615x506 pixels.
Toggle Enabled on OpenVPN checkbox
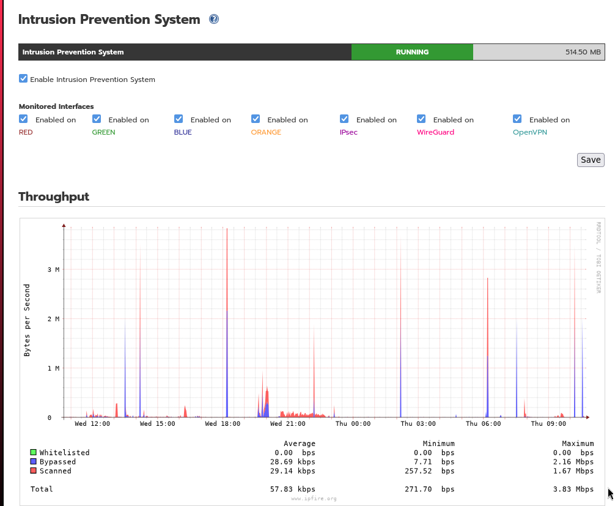(517, 119)
